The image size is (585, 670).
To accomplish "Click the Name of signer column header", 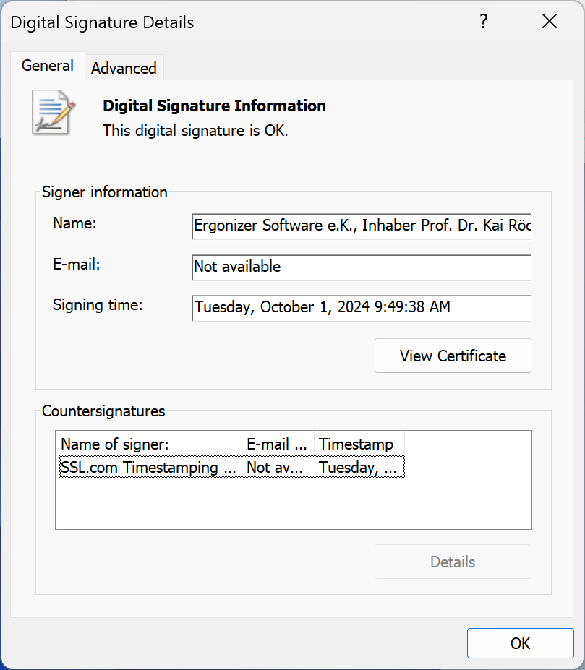I will click(x=149, y=444).
